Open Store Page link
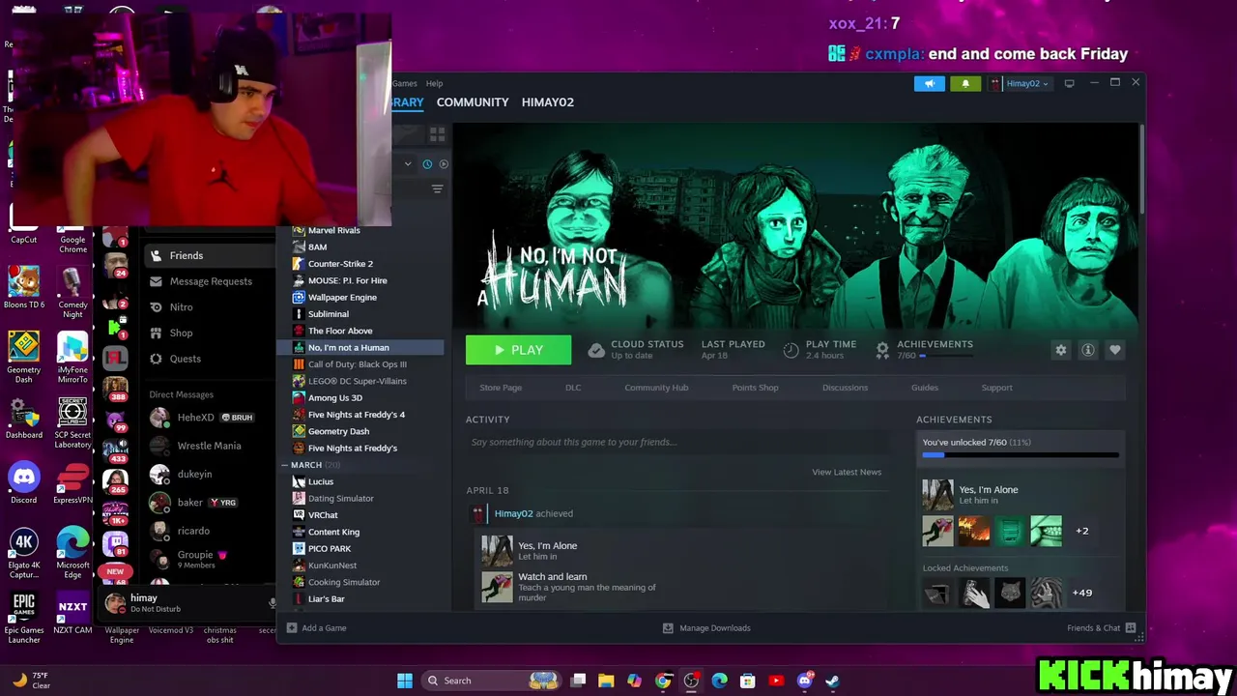 501,388
